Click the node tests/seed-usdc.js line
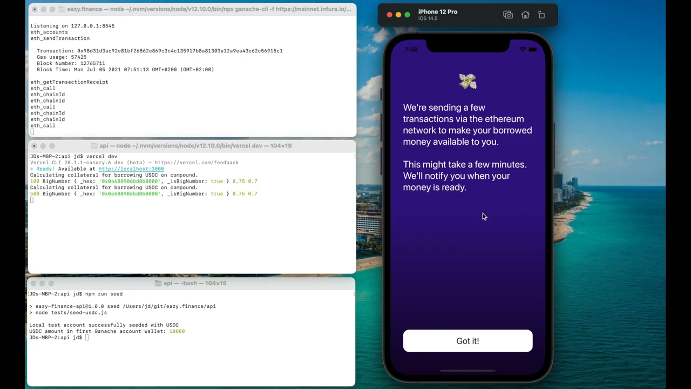The width and height of the screenshot is (691, 389). (68, 313)
